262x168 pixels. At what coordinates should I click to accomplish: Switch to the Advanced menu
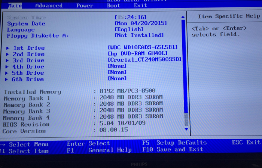49,6
